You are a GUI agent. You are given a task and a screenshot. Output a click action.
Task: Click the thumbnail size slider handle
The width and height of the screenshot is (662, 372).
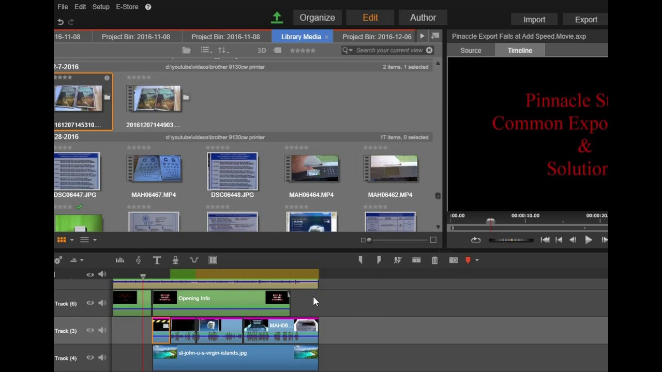pyautogui.click(x=369, y=240)
